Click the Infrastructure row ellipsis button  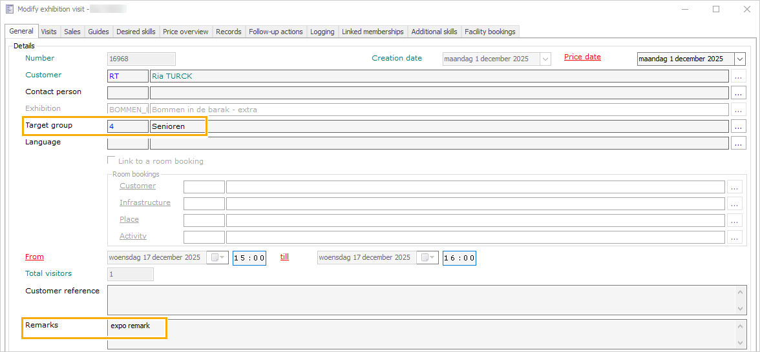click(x=735, y=204)
